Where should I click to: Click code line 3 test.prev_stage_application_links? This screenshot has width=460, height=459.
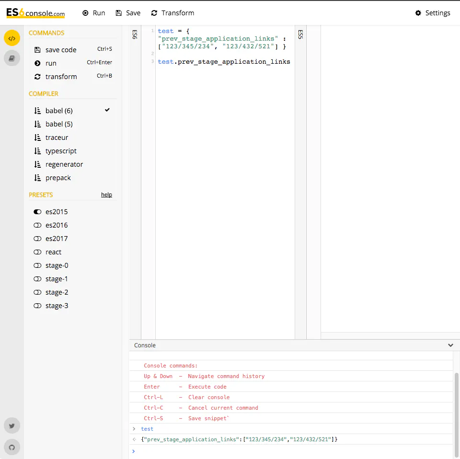coord(224,62)
